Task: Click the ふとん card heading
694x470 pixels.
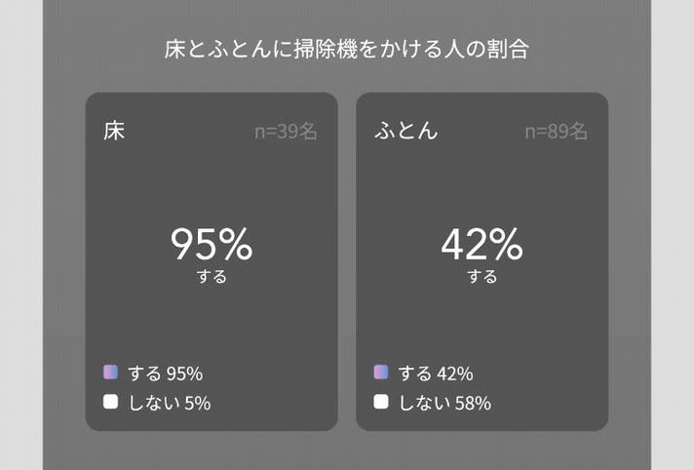Action: (x=406, y=131)
